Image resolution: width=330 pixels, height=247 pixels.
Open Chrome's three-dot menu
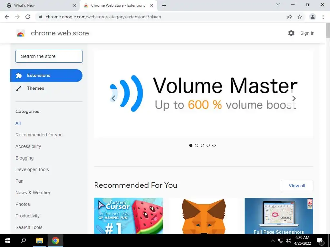pos(323,17)
